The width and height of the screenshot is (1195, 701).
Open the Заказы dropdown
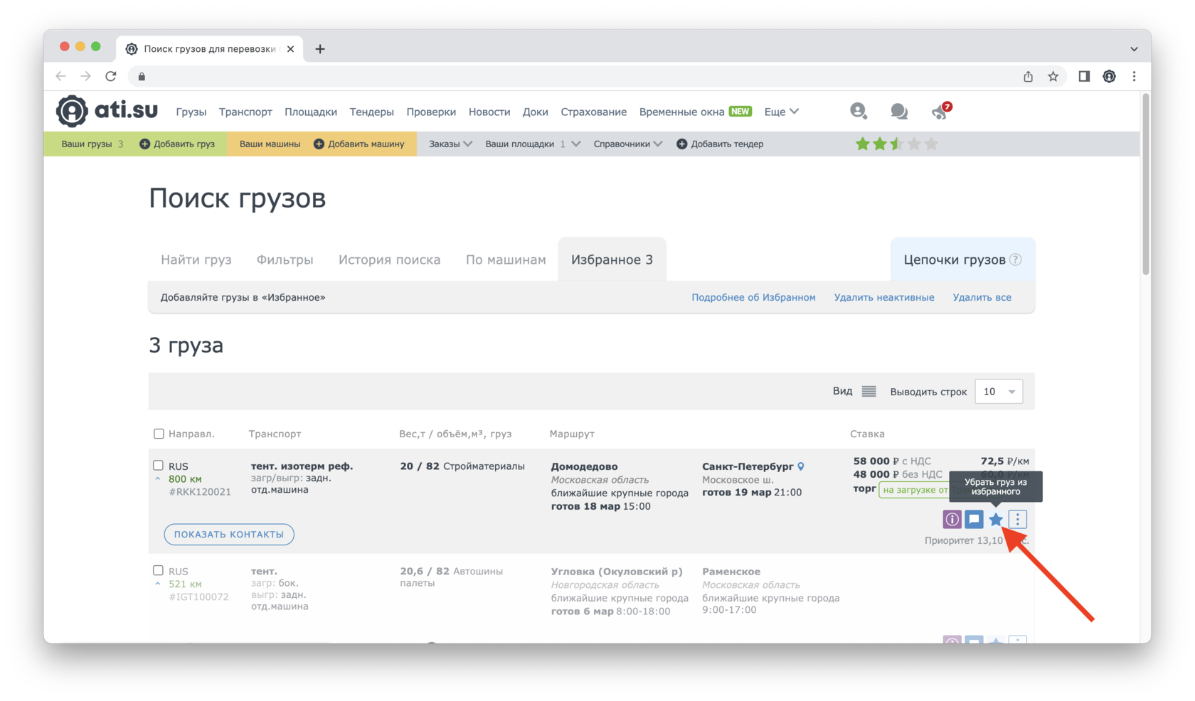click(x=450, y=144)
